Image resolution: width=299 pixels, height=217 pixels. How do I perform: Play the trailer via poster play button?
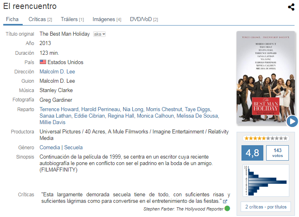tap(292, 121)
